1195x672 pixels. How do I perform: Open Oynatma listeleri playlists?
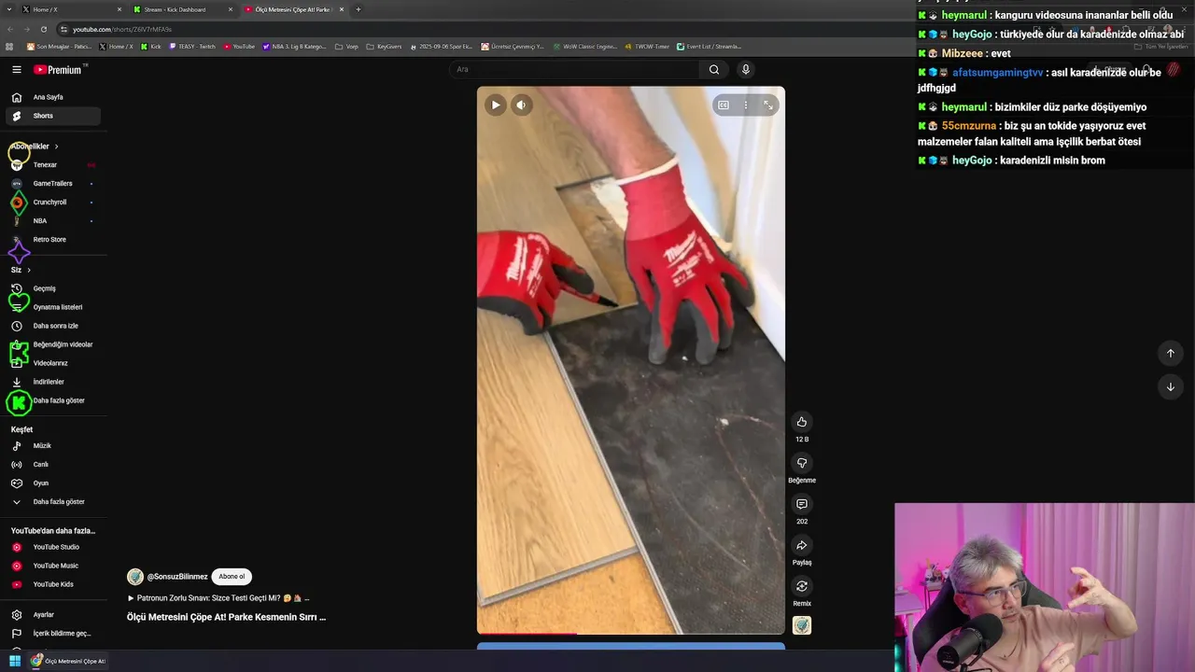pos(52,307)
